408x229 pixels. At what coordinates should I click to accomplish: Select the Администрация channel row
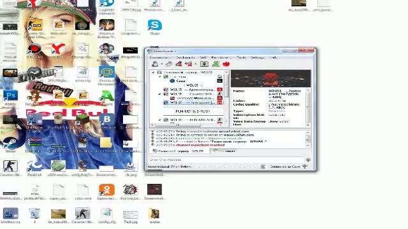(193, 90)
